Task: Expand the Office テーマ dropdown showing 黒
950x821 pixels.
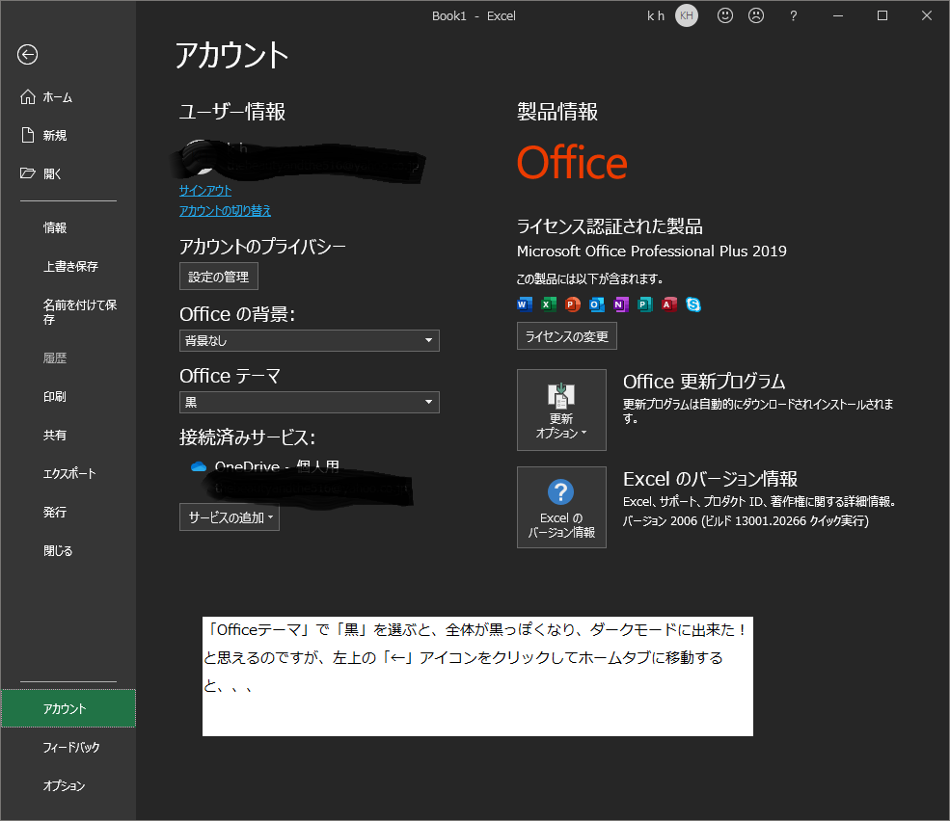Action: (309, 402)
